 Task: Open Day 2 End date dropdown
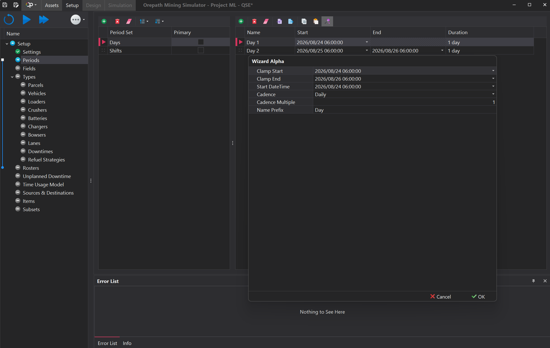point(442,50)
